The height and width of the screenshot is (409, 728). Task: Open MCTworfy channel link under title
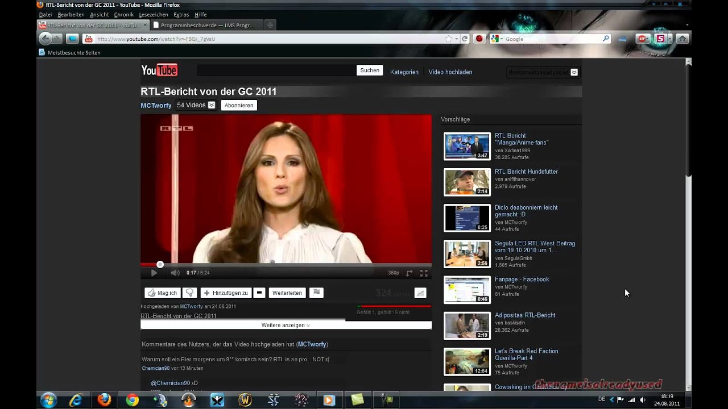(x=156, y=106)
